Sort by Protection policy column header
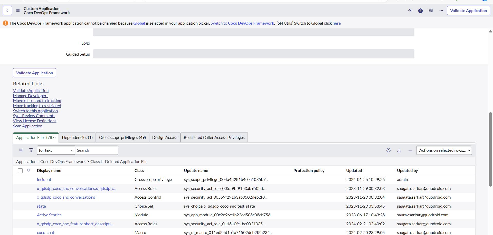493x235 pixels. 309,170
